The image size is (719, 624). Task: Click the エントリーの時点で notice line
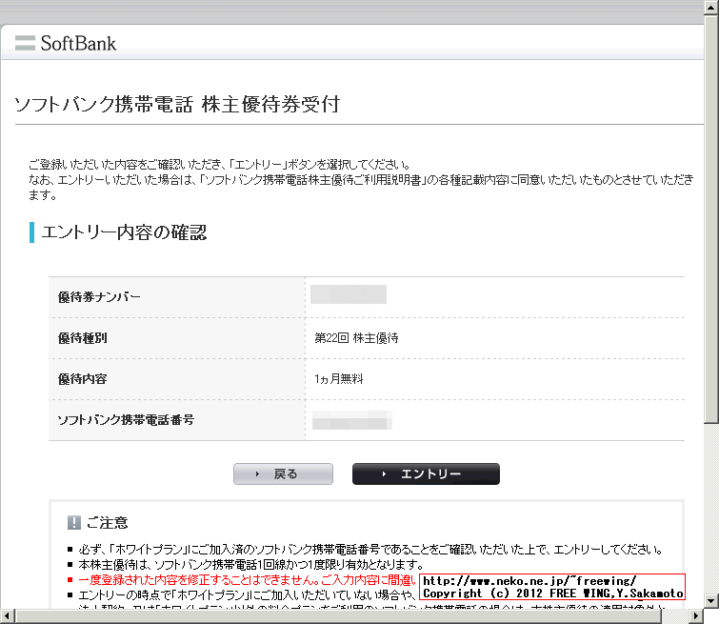click(x=248, y=595)
